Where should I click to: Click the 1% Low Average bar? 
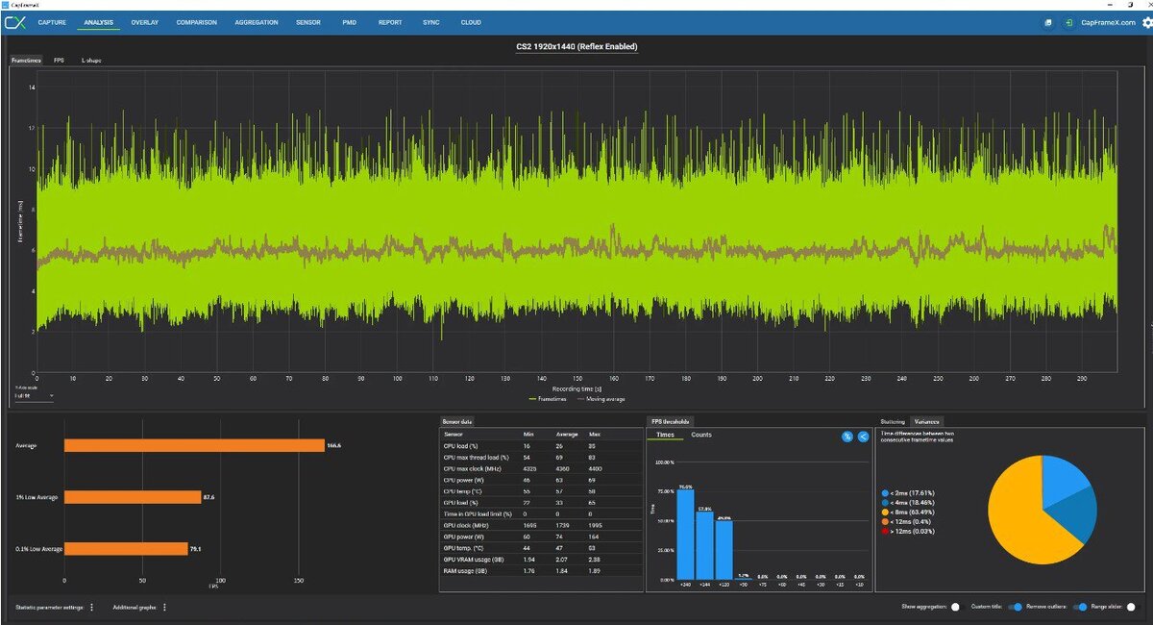click(x=133, y=497)
